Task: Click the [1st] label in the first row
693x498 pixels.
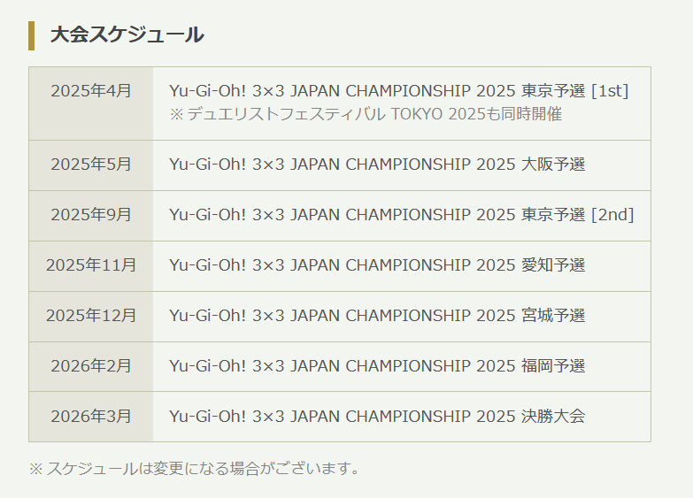Action: pos(610,91)
